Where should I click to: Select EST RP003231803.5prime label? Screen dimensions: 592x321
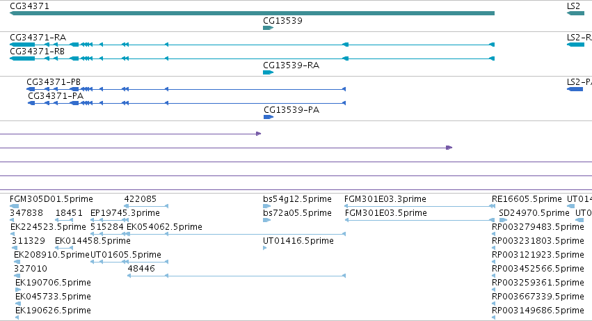point(538,241)
